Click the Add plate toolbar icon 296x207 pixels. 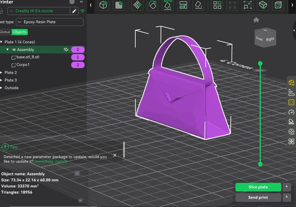[x=119, y=5]
